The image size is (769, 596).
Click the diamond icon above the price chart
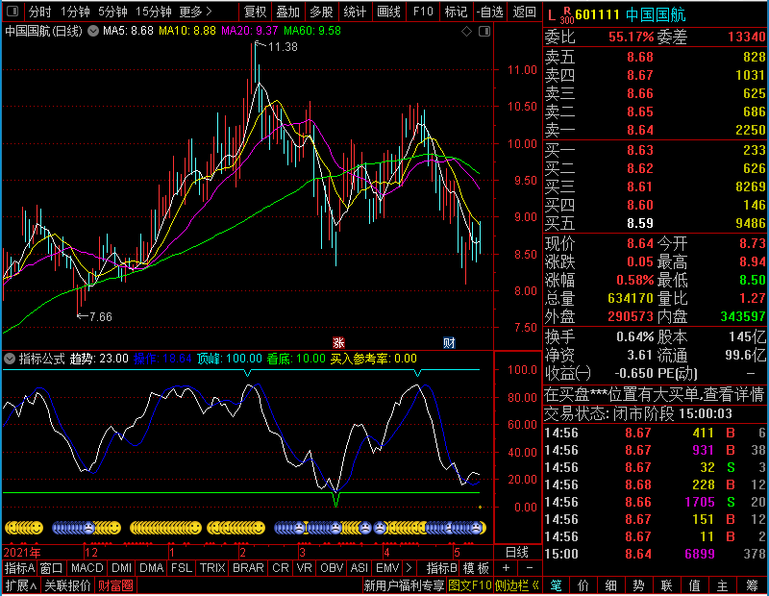[467, 32]
